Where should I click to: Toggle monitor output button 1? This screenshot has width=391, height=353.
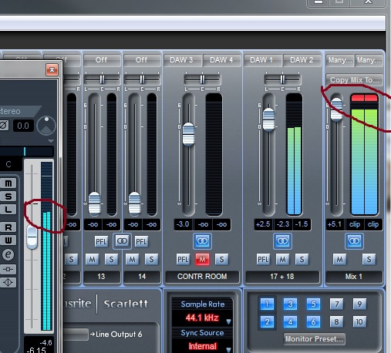coord(267,304)
